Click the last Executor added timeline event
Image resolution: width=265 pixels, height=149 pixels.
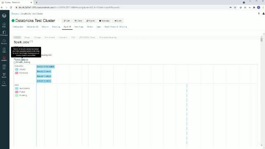point(44,81)
